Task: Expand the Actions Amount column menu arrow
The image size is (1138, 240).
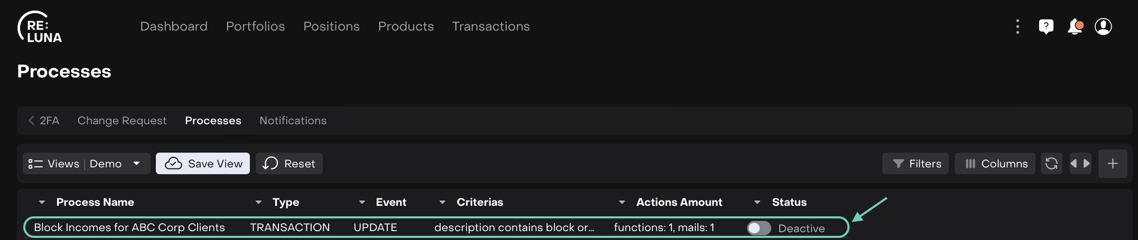Action: (x=622, y=202)
